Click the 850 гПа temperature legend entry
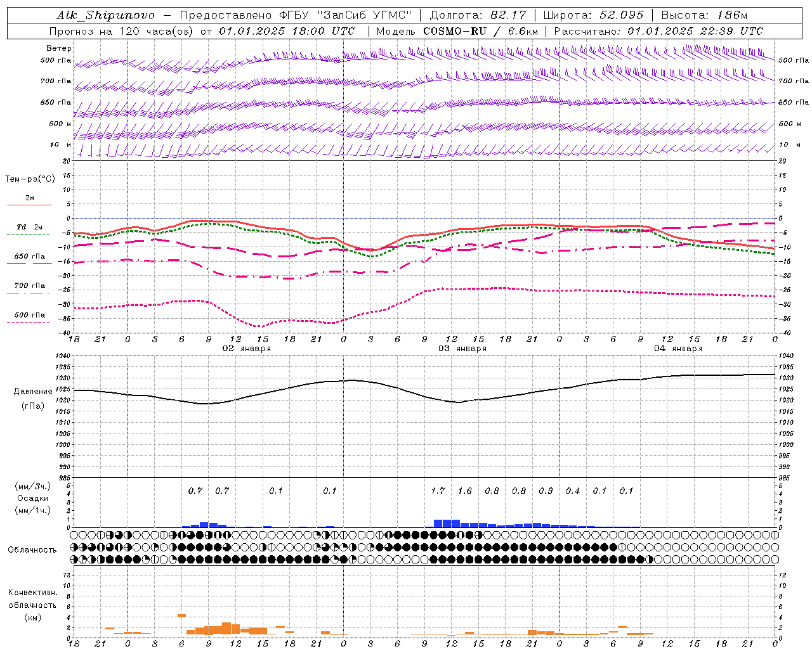The height and width of the screenshot is (649, 812). 30,257
